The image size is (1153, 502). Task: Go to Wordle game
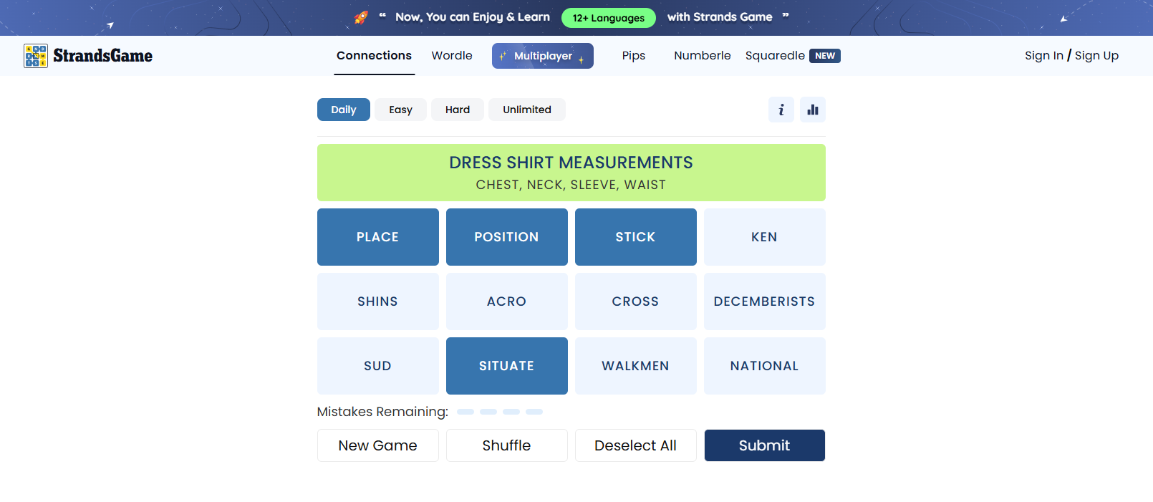452,56
